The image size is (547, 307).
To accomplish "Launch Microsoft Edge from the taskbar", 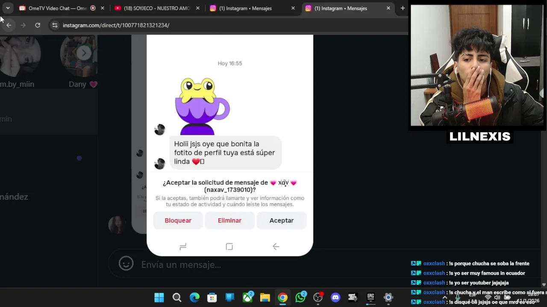I will click(194, 298).
